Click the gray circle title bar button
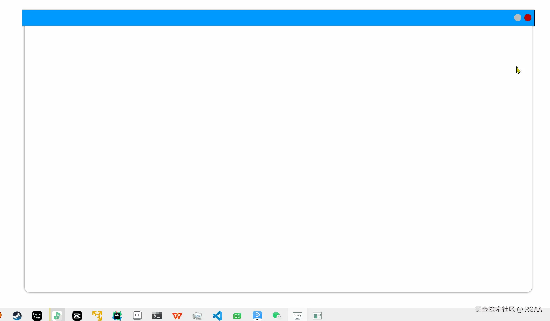550x321 pixels. pyautogui.click(x=517, y=18)
